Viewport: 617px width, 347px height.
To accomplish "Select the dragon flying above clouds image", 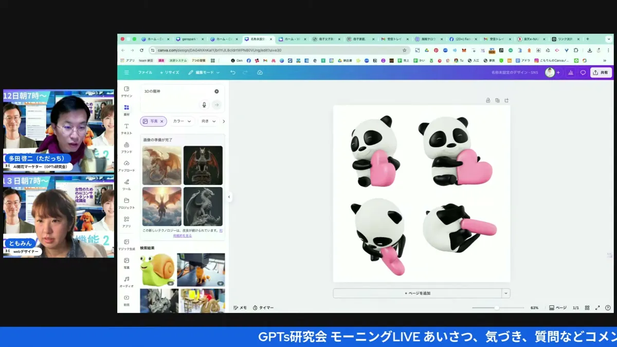I will click(x=162, y=206).
